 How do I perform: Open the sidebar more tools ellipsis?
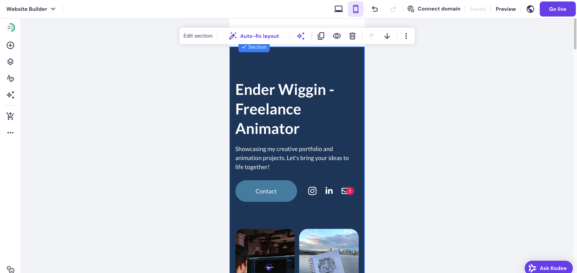[x=10, y=133]
